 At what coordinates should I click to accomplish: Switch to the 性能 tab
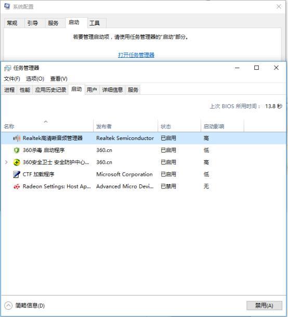pyautogui.click(x=25, y=90)
